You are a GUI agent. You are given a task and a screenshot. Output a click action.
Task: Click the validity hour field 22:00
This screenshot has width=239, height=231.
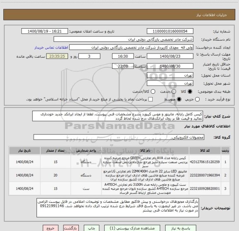pyautogui.click(x=123, y=66)
